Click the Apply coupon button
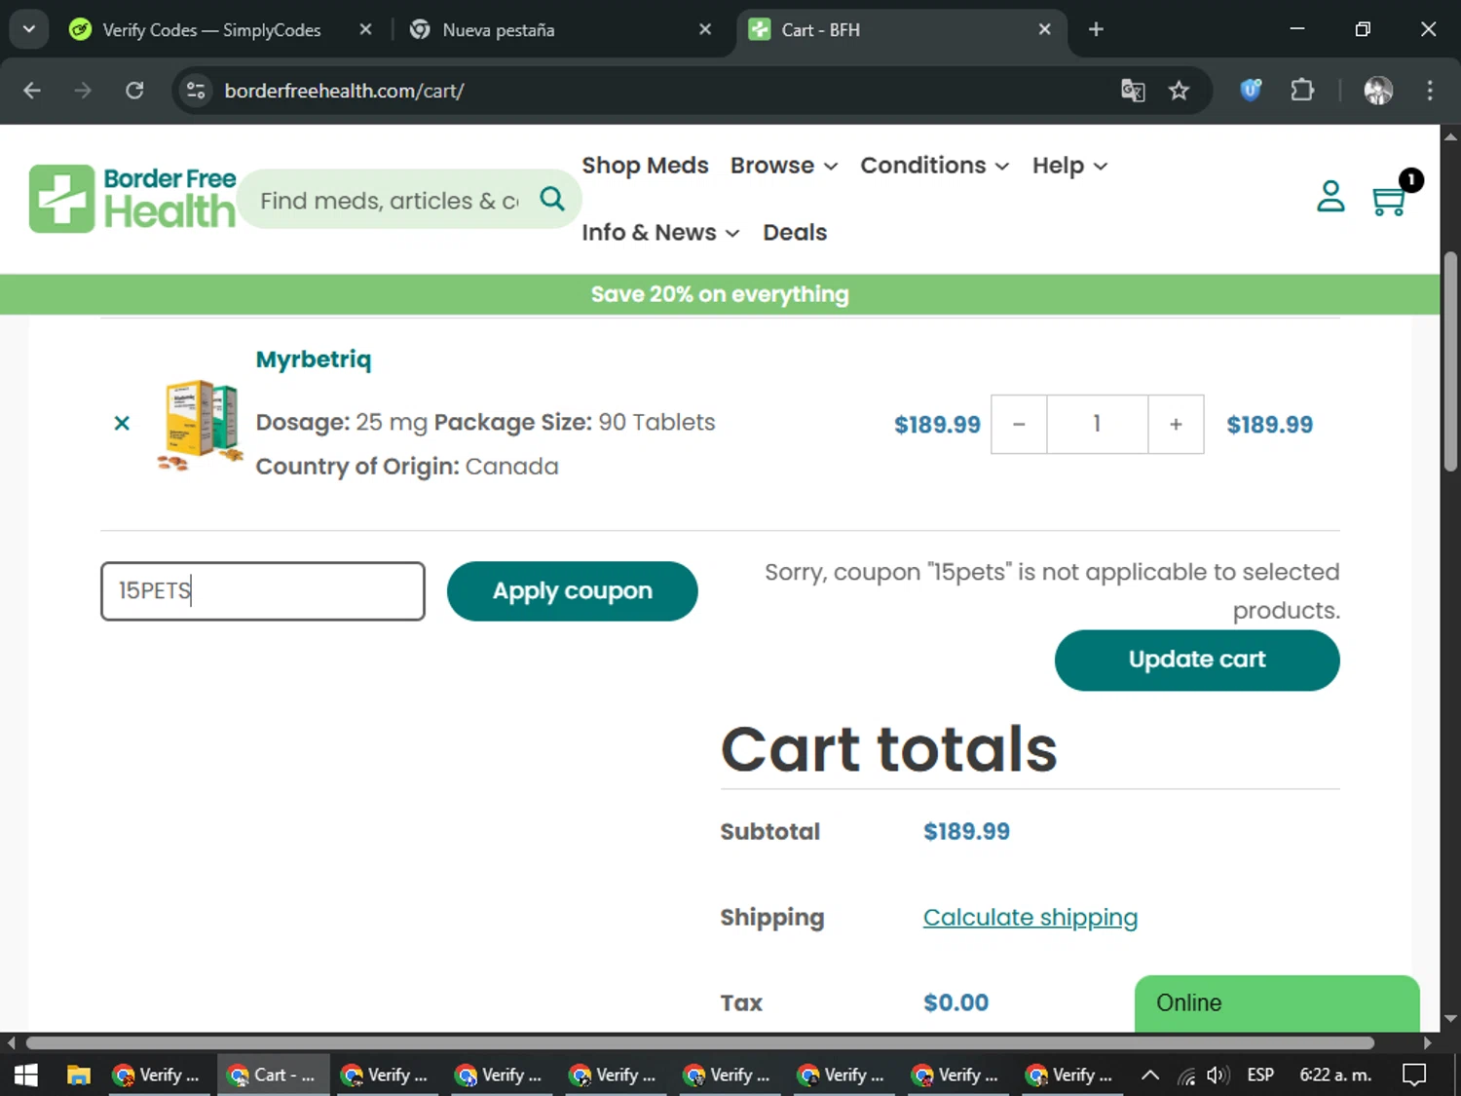The height and width of the screenshot is (1096, 1461). click(572, 590)
